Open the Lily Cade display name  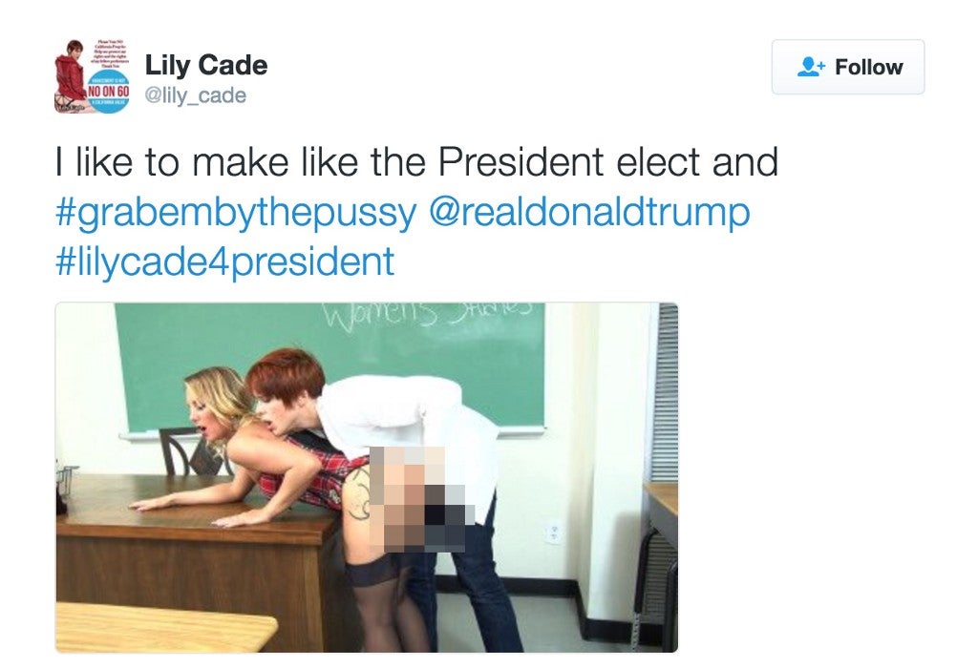click(x=206, y=65)
